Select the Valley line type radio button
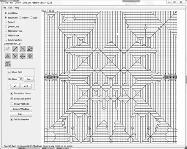The height and width of the screenshot is (149, 187). (x=20, y=17)
